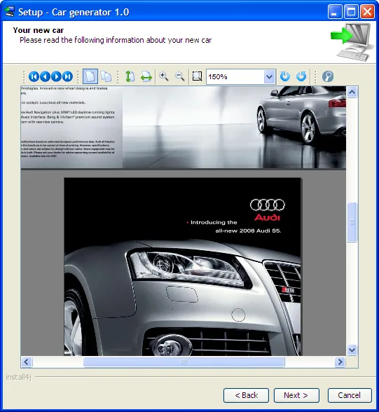Fit page to height
This screenshot has width=379, height=412.
130,77
